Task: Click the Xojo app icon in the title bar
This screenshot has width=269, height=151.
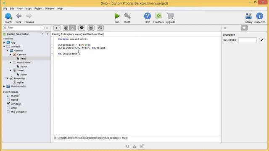Action: [x=4, y=3]
